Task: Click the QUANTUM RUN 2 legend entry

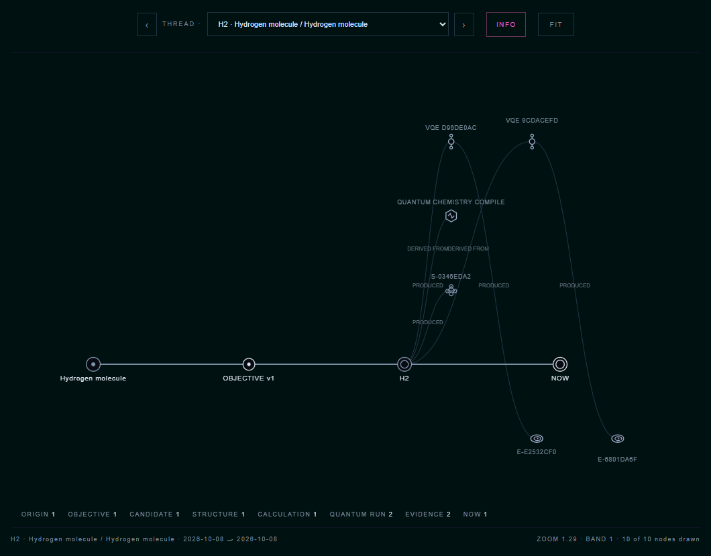Action: pyautogui.click(x=361, y=514)
